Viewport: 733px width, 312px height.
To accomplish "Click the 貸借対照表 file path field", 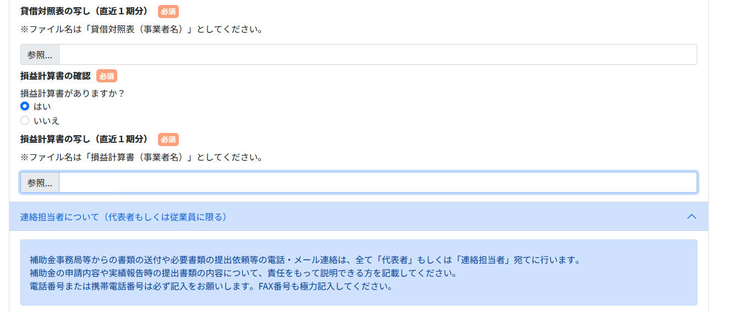I will coord(378,54).
